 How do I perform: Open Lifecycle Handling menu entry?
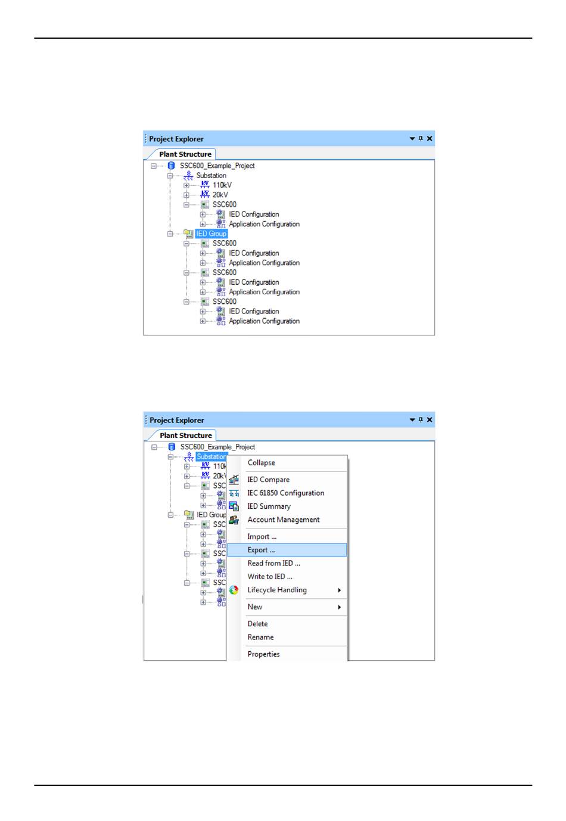(x=287, y=590)
